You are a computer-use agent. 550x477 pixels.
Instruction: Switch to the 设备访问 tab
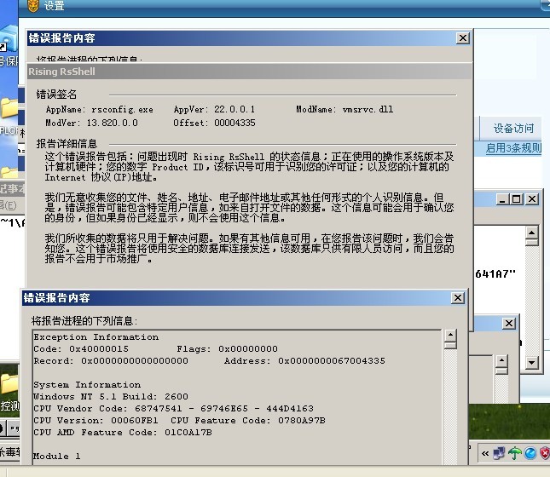tap(513, 129)
